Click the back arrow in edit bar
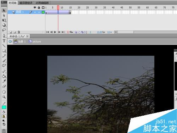The image size is (177, 133). pyautogui.click(x=10, y=41)
